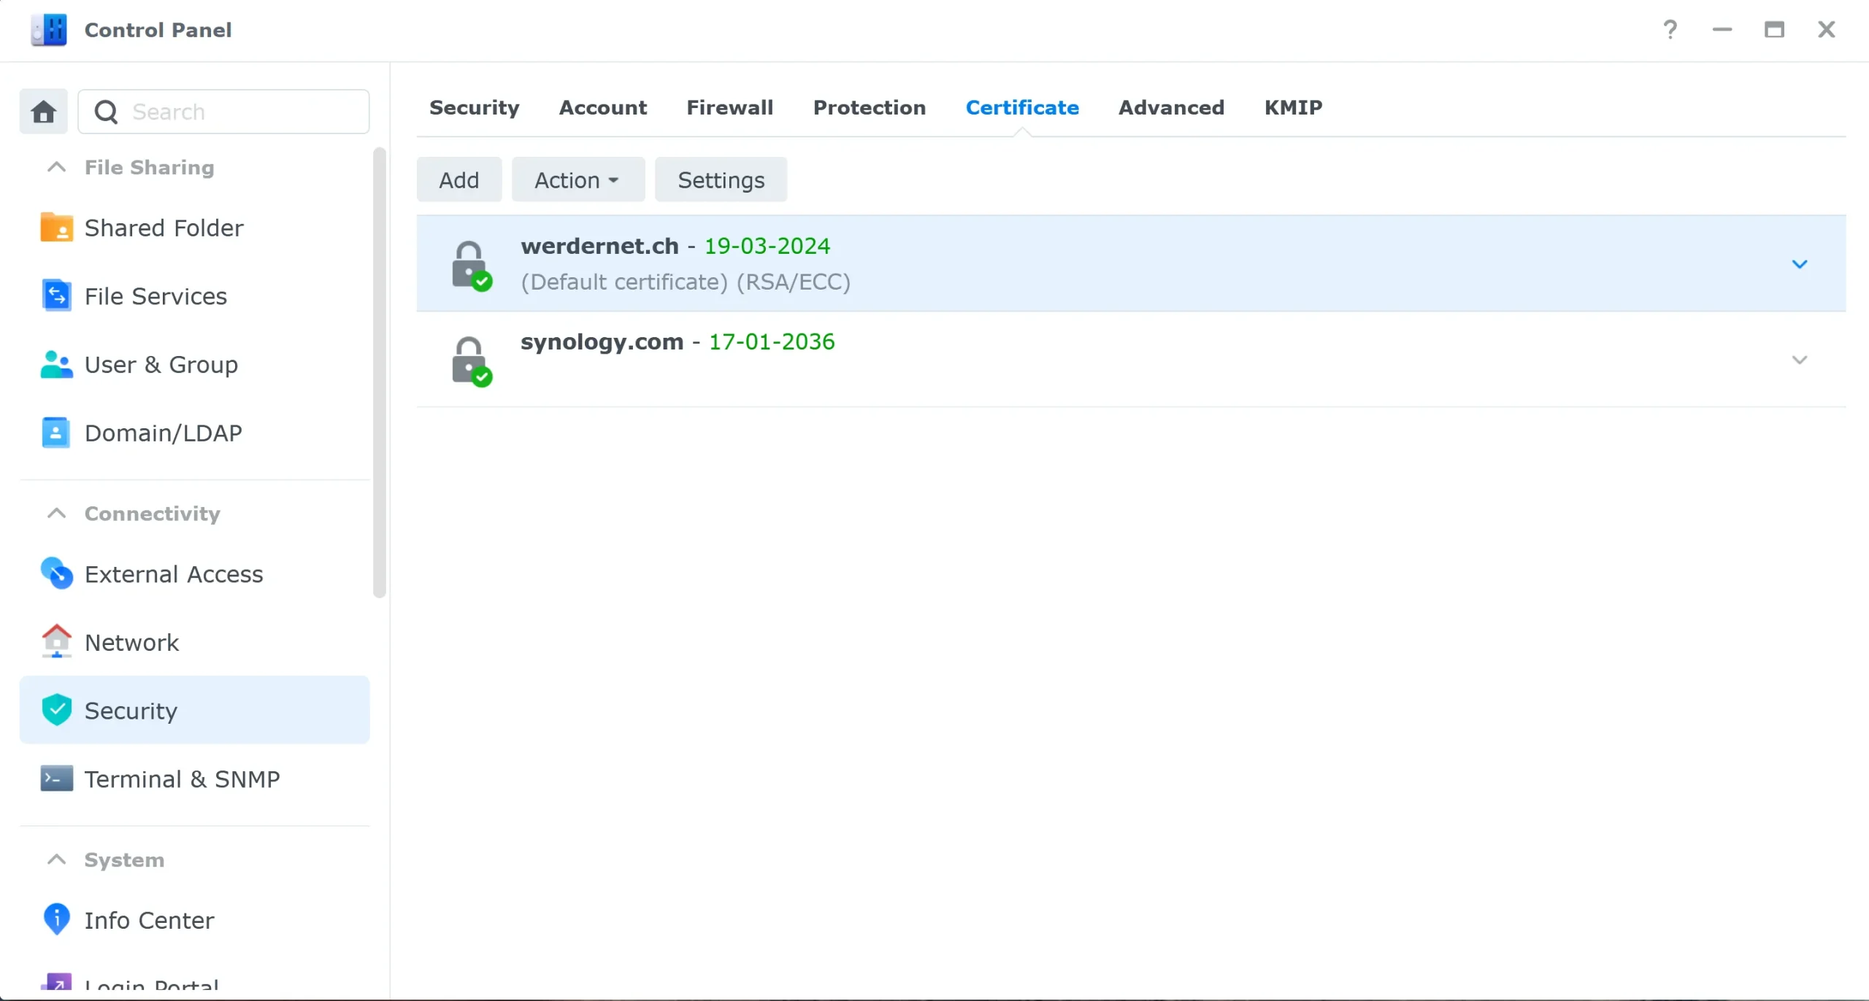
Task: Open the Action dropdown
Action: point(578,179)
